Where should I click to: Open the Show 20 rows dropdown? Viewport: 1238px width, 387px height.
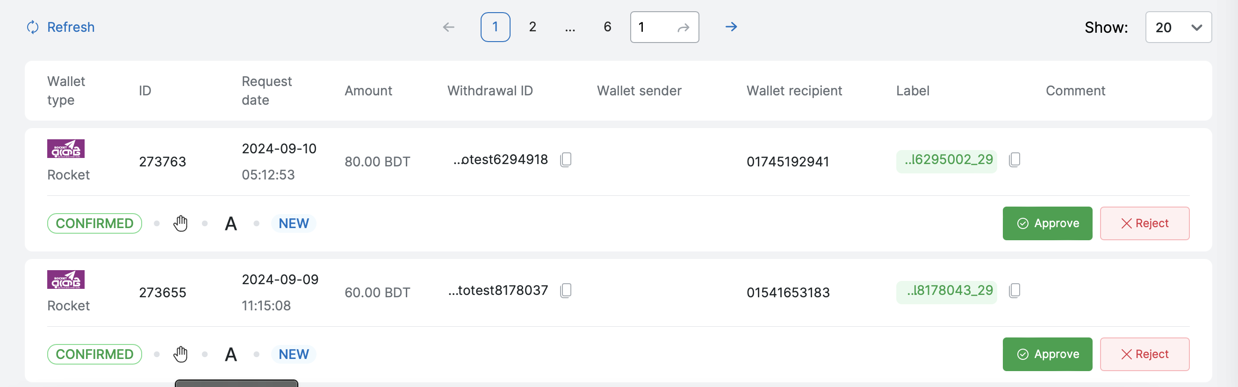[1177, 28]
